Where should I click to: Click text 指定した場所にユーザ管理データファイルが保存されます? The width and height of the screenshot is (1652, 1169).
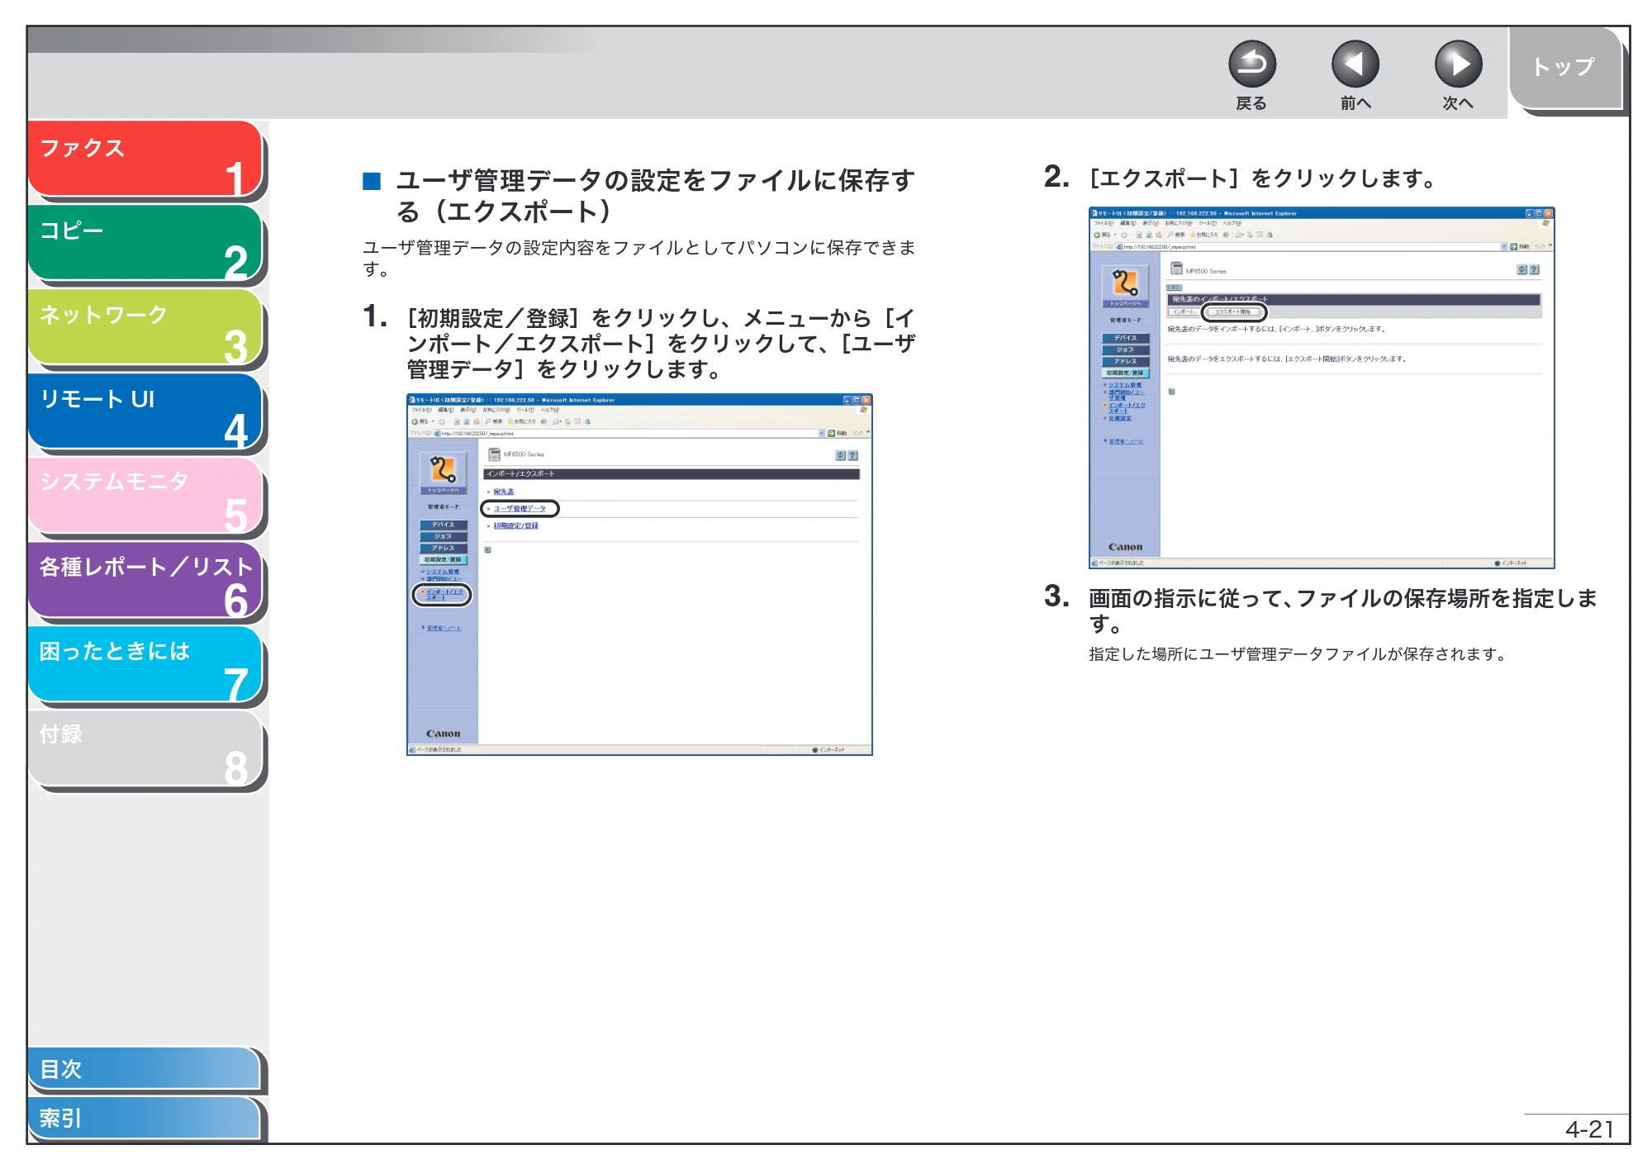[1298, 654]
